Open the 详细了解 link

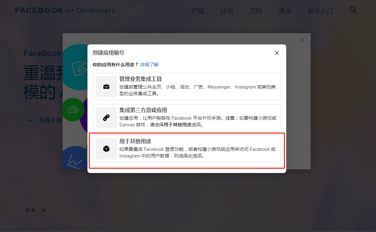pyautogui.click(x=149, y=65)
